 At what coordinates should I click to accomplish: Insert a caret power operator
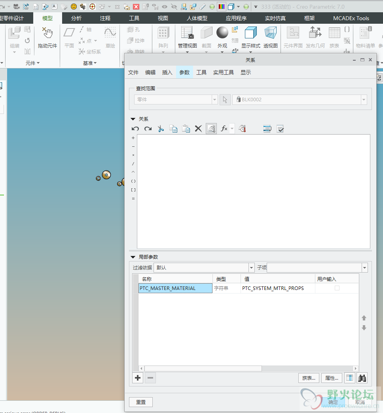pos(133,172)
